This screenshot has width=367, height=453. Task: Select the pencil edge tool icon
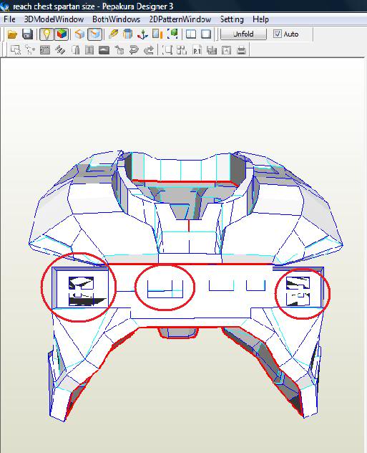pos(114,34)
